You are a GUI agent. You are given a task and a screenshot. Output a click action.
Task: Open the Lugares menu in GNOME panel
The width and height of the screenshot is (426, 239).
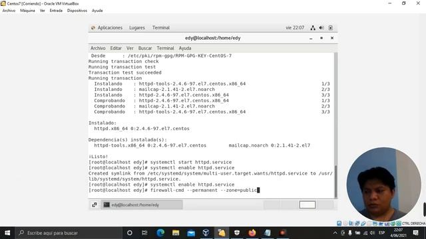[137, 28]
